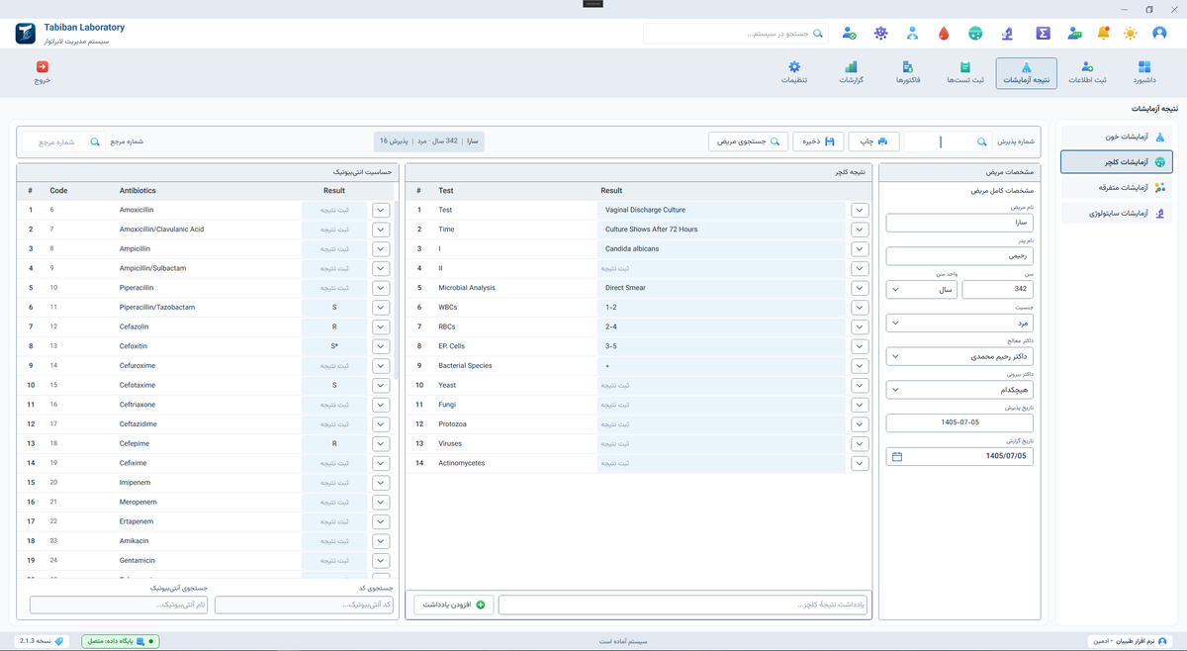Click the چاپ print button
Viewport: 1187px width, 651px height.
pyautogui.click(x=873, y=141)
